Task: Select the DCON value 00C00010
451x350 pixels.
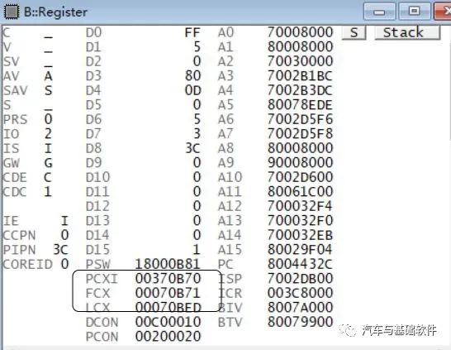Action: click(168, 322)
